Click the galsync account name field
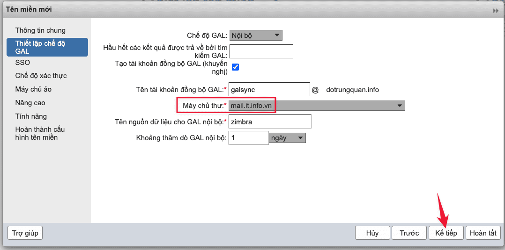Image resolution: width=505 pixels, height=250 pixels. click(269, 89)
